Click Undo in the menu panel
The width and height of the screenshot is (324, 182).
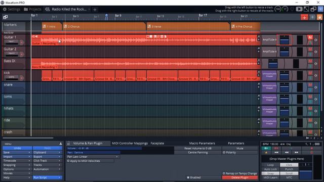pos(17,148)
